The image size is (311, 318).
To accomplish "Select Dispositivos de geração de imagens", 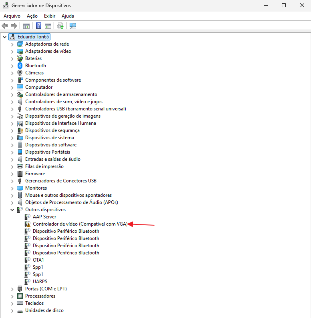I will [x=63, y=116].
